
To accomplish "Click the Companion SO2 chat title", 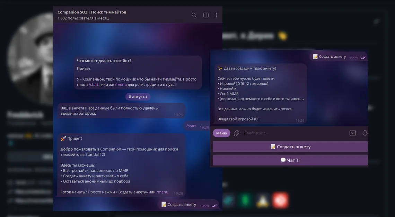I will click(x=92, y=12).
